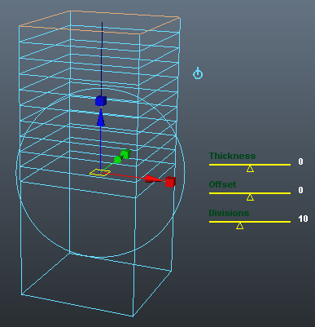Click the Divisions label
The height and width of the screenshot is (327, 315).
229,213
